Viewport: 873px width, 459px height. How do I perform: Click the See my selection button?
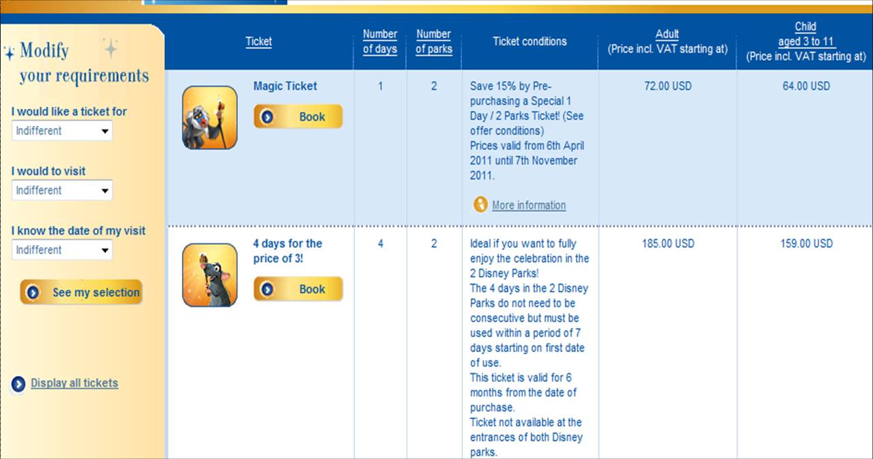[81, 292]
